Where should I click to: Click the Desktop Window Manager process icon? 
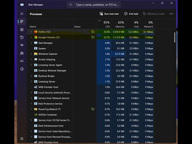[36, 70]
